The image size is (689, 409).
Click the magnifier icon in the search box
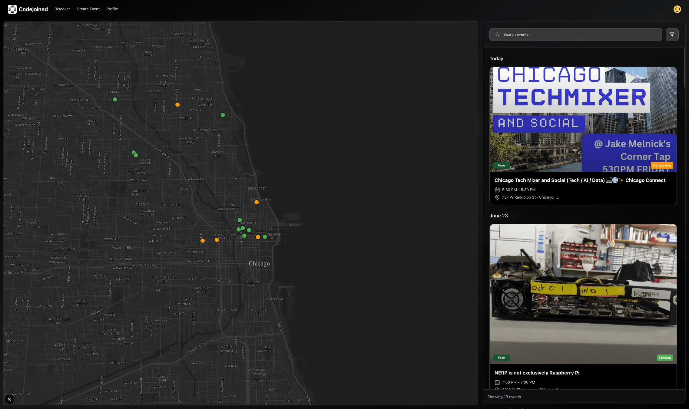(x=497, y=35)
